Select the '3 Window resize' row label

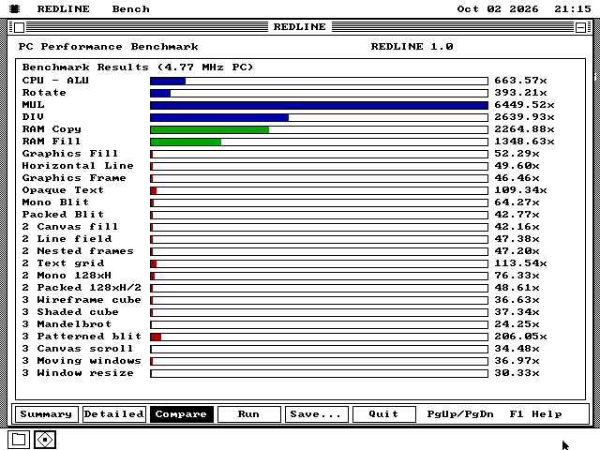pos(78,373)
